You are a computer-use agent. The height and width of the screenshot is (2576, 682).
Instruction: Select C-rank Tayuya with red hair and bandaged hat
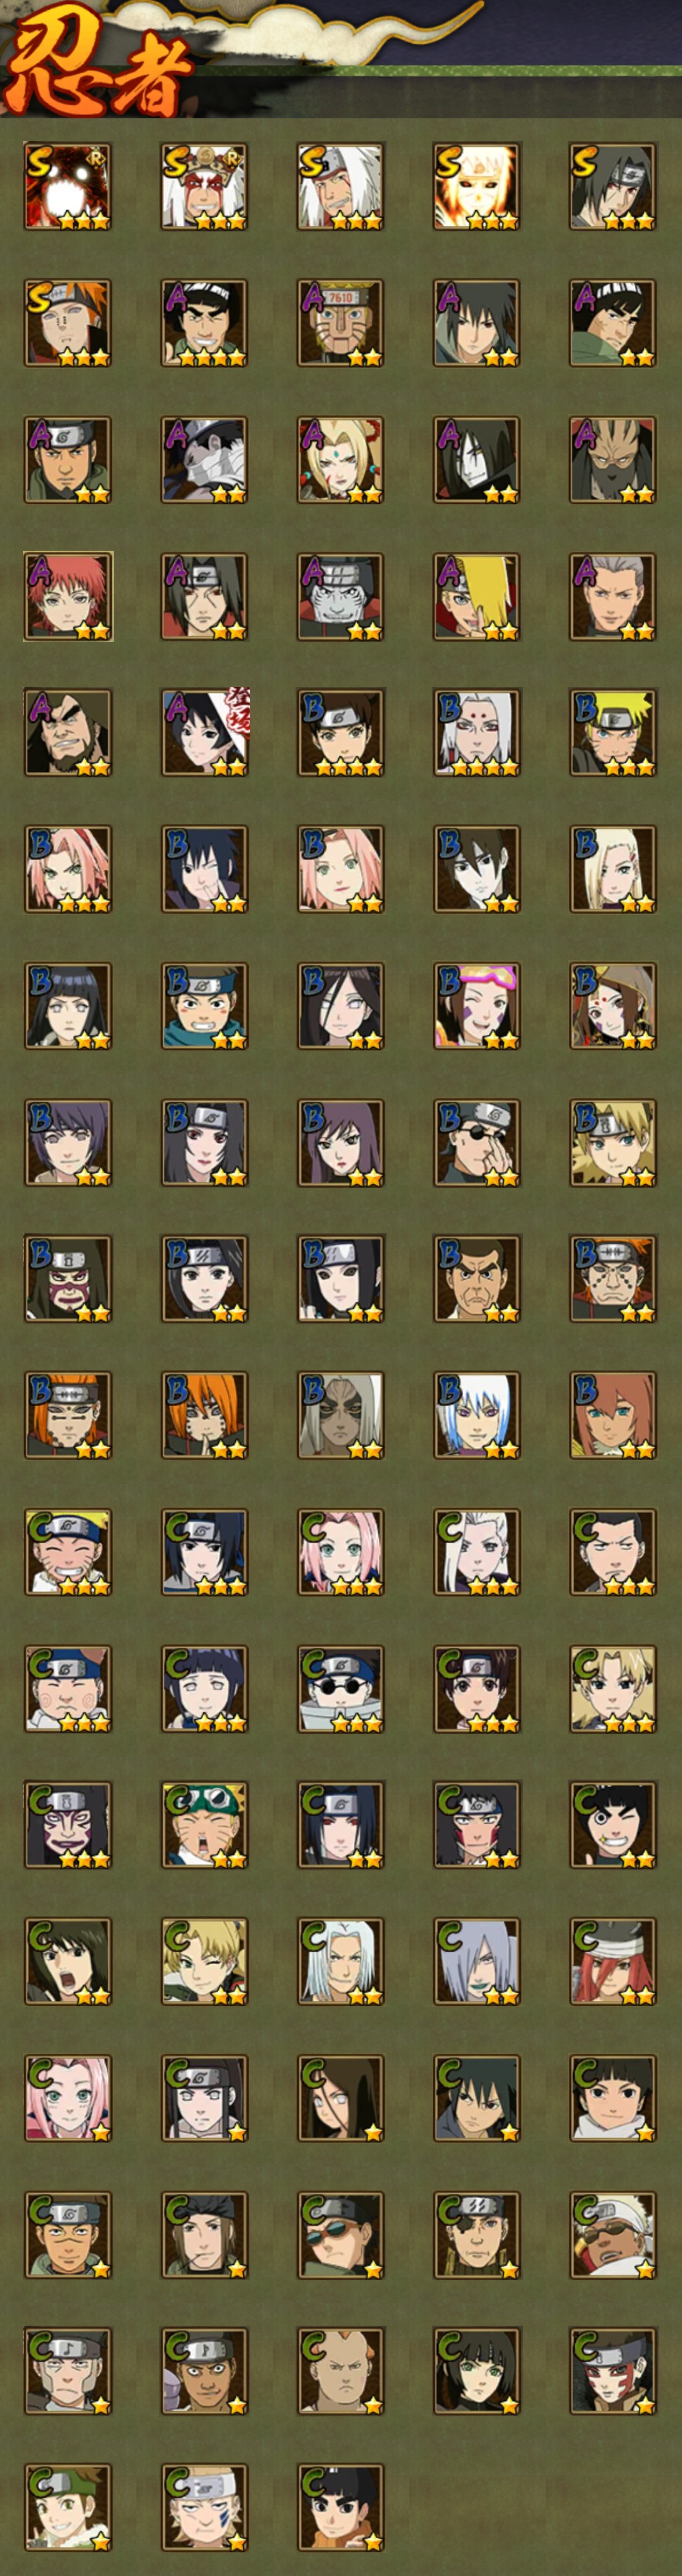click(613, 1962)
